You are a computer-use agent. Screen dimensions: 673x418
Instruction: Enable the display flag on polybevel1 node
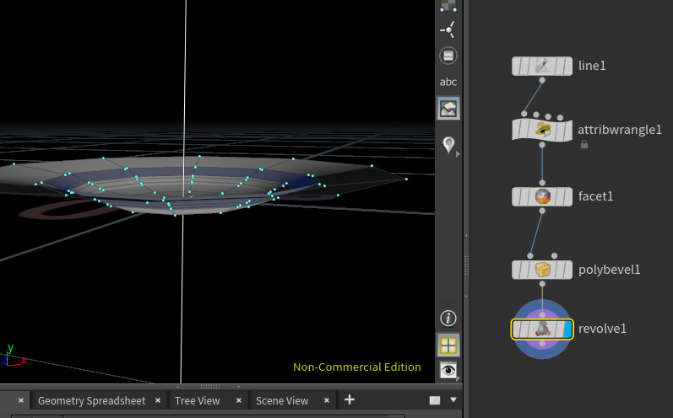[567, 270]
